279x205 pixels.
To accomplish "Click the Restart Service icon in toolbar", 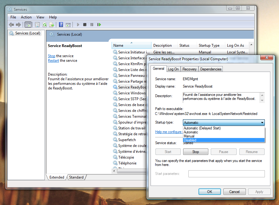I will click(x=99, y=25).
